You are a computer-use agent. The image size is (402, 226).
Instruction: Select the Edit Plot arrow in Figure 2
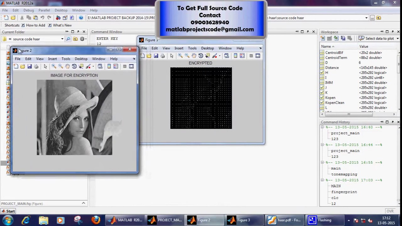pyautogui.click(x=45, y=66)
